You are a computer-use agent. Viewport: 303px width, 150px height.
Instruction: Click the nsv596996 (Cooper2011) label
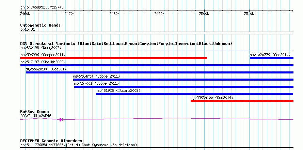(x=43, y=55)
